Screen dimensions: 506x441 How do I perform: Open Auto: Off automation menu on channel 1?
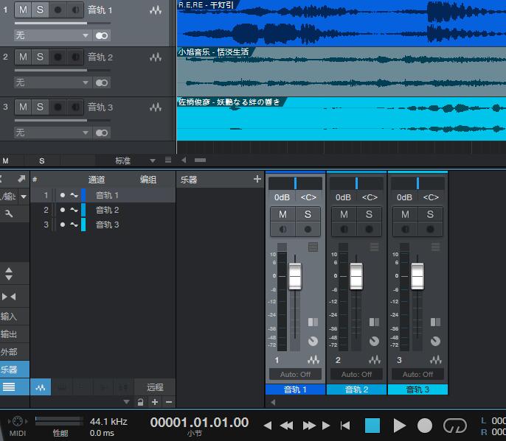tap(295, 374)
